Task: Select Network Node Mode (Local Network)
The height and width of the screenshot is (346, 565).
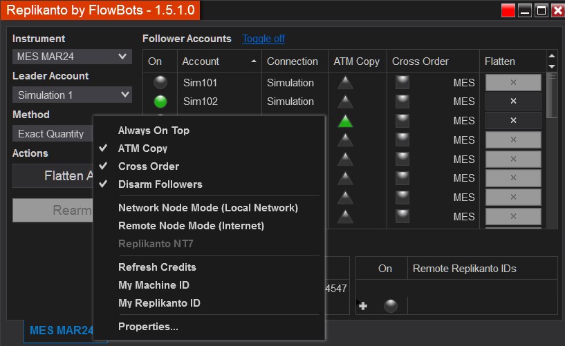Action: tap(207, 208)
